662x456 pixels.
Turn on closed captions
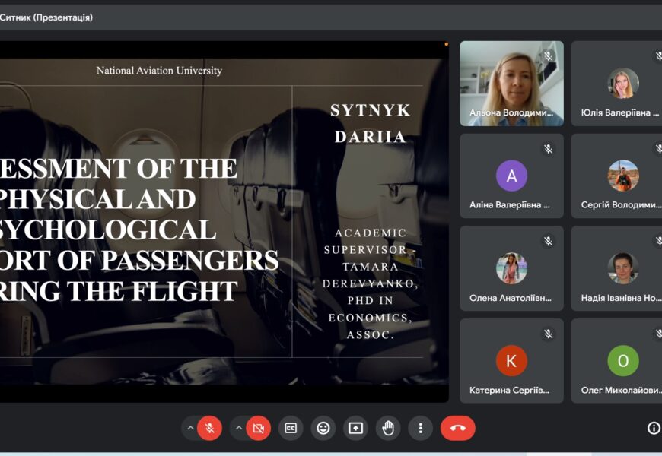[291, 429]
